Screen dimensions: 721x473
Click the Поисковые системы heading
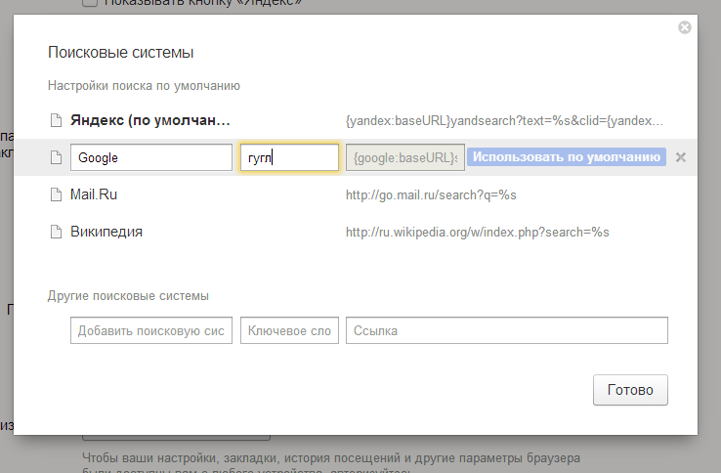(120, 52)
